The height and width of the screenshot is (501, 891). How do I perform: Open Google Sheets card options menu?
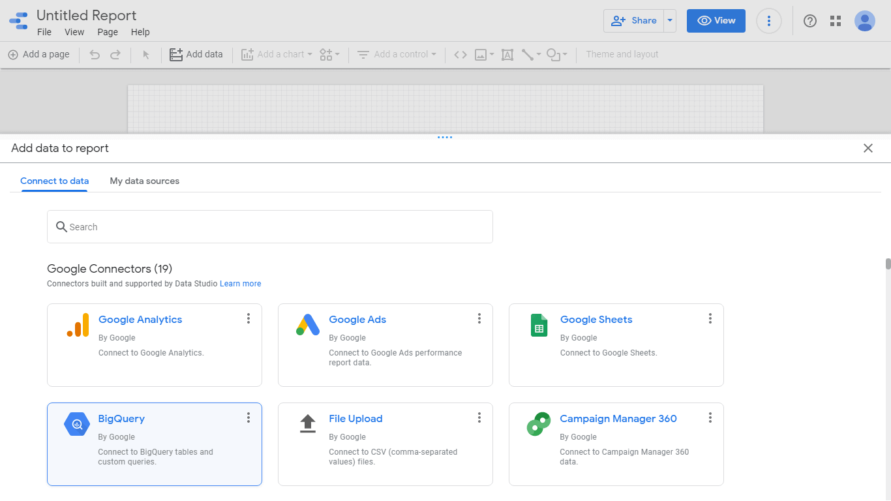click(710, 318)
